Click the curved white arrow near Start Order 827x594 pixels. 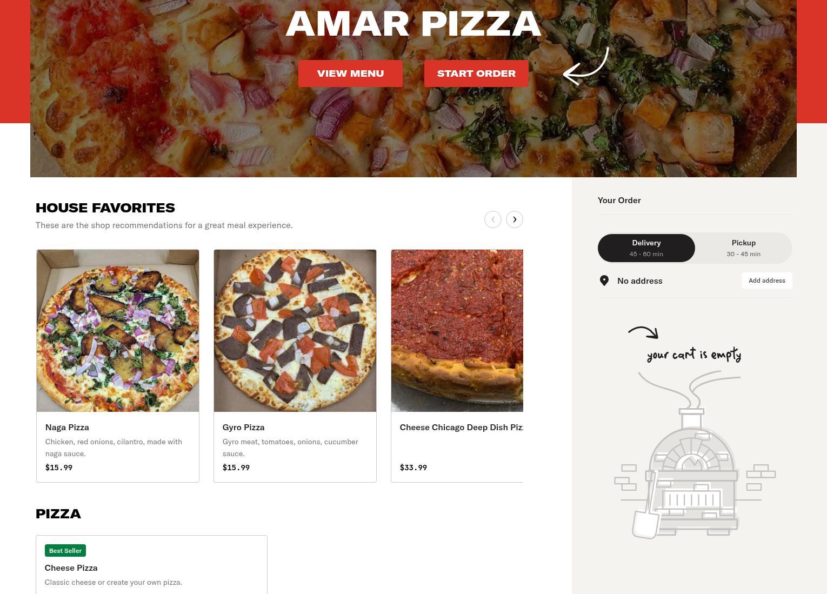click(x=586, y=66)
